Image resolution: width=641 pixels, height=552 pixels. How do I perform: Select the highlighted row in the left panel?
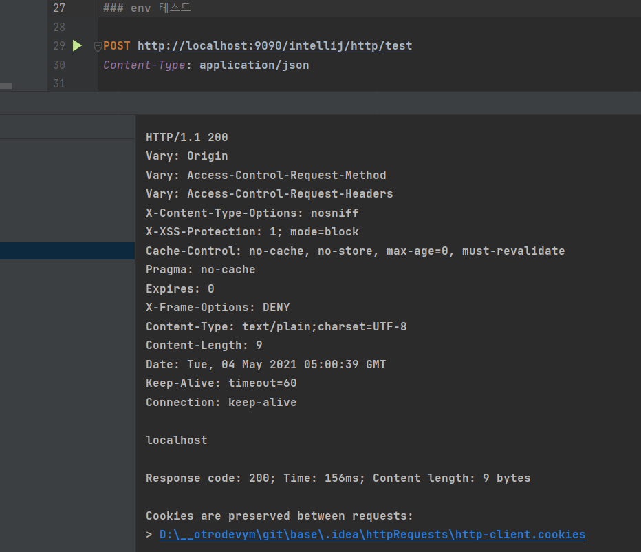67,251
